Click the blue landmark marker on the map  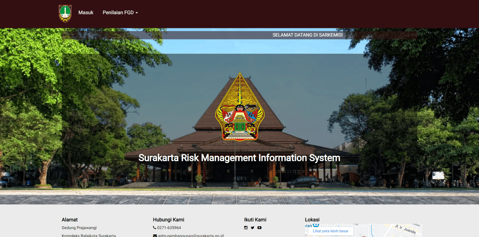point(316,225)
